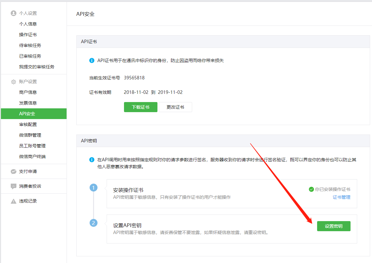The height and width of the screenshot is (263, 372).
Task: Click the info icon in API证书 section
Action: (x=92, y=60)
